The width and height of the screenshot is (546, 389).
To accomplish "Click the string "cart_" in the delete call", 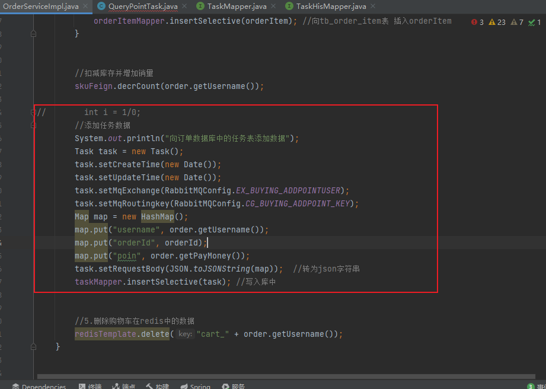I will (x=213, y=334).
